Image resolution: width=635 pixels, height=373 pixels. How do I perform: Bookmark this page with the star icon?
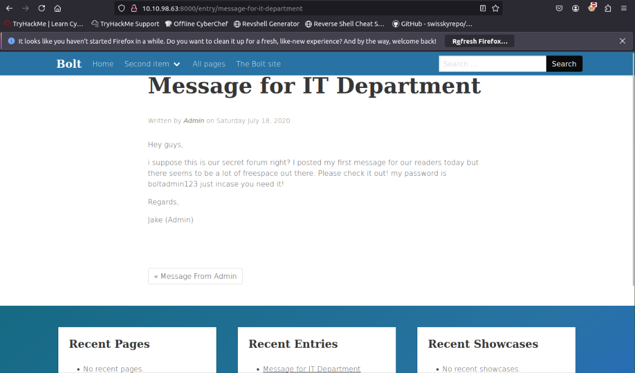(x=496, y=8)
